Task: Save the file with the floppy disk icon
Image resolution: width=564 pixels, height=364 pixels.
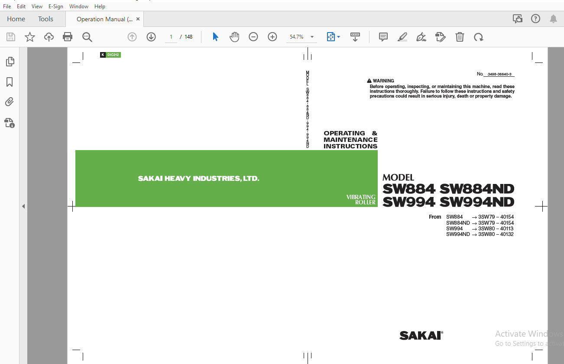Action: point(11,37)
